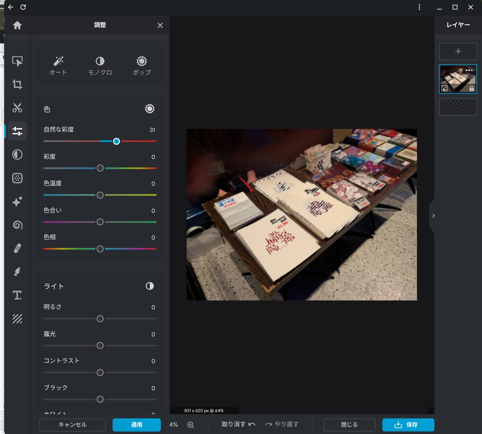Open the browser three-dot menu
482x434 pixels.
point(419,7)
